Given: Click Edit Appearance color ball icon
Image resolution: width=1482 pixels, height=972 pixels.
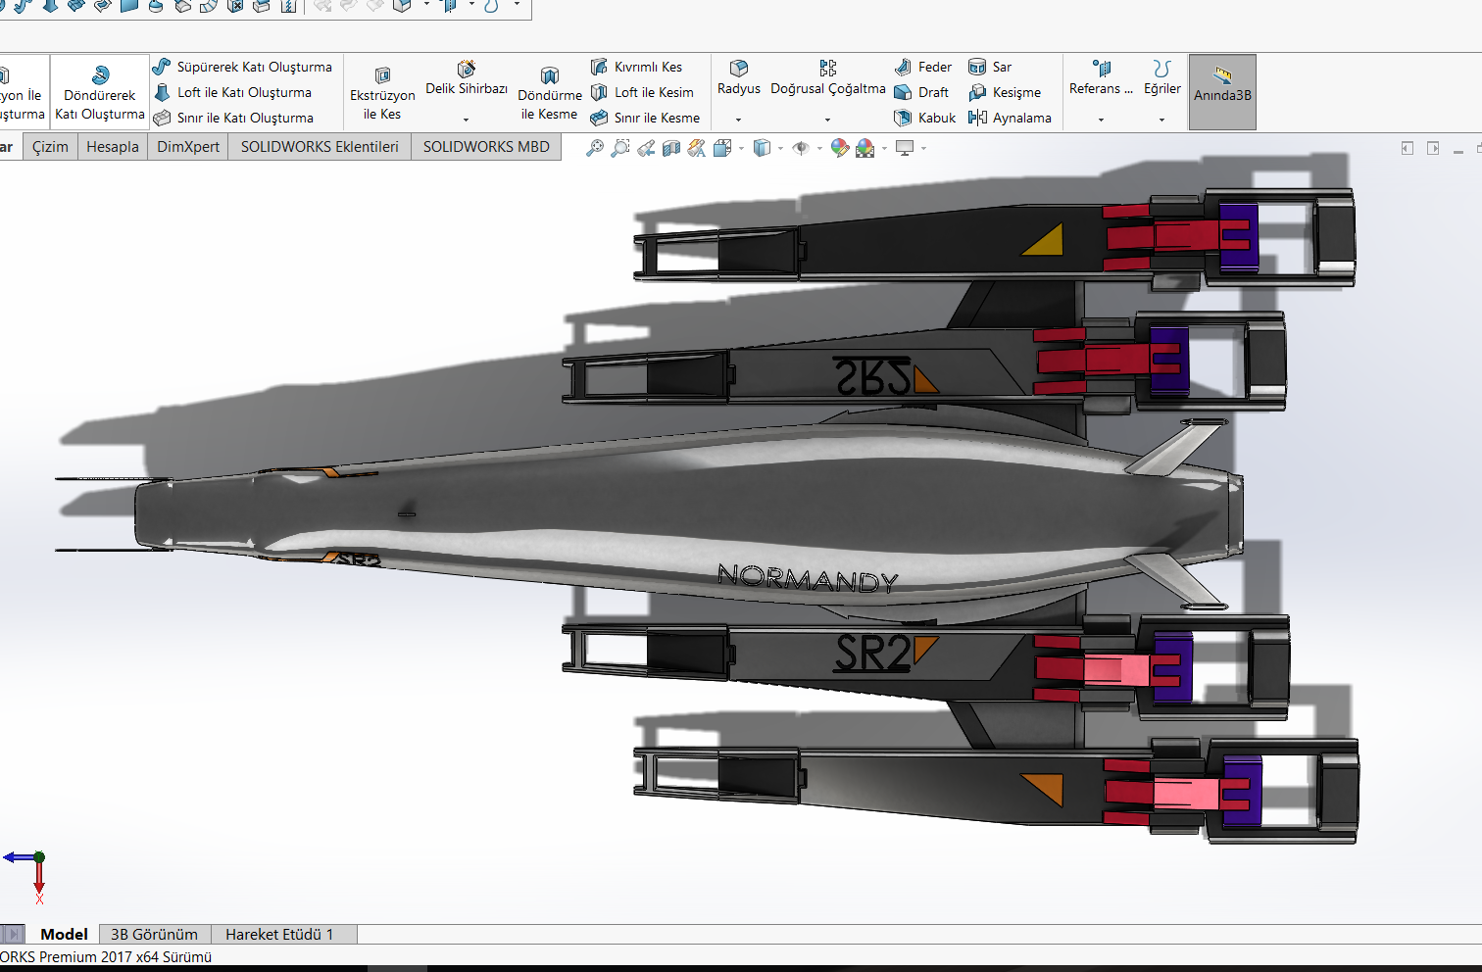Looking at the screenshot, I should coord(839,148).
